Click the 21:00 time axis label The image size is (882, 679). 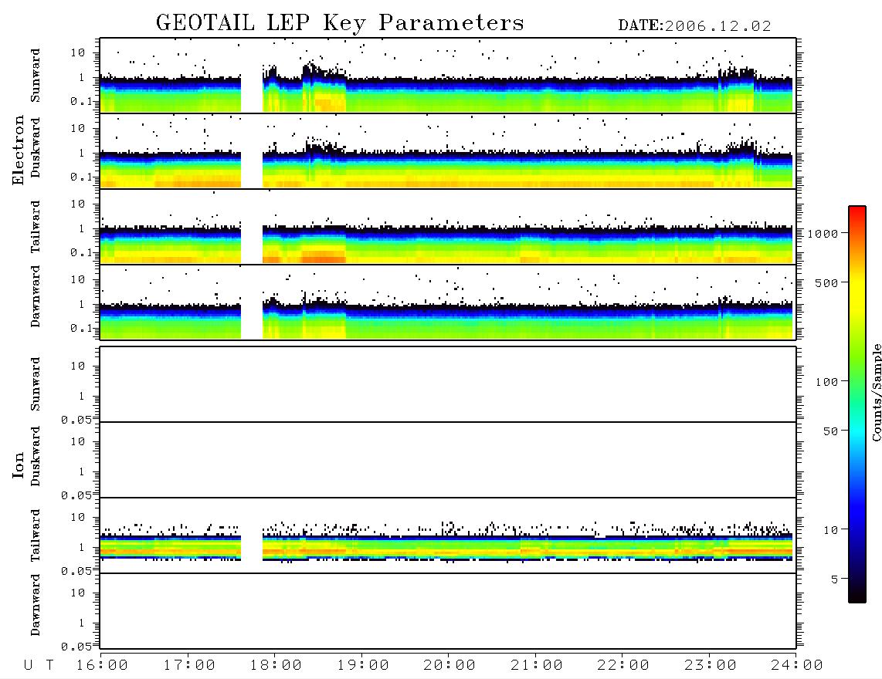537,665
